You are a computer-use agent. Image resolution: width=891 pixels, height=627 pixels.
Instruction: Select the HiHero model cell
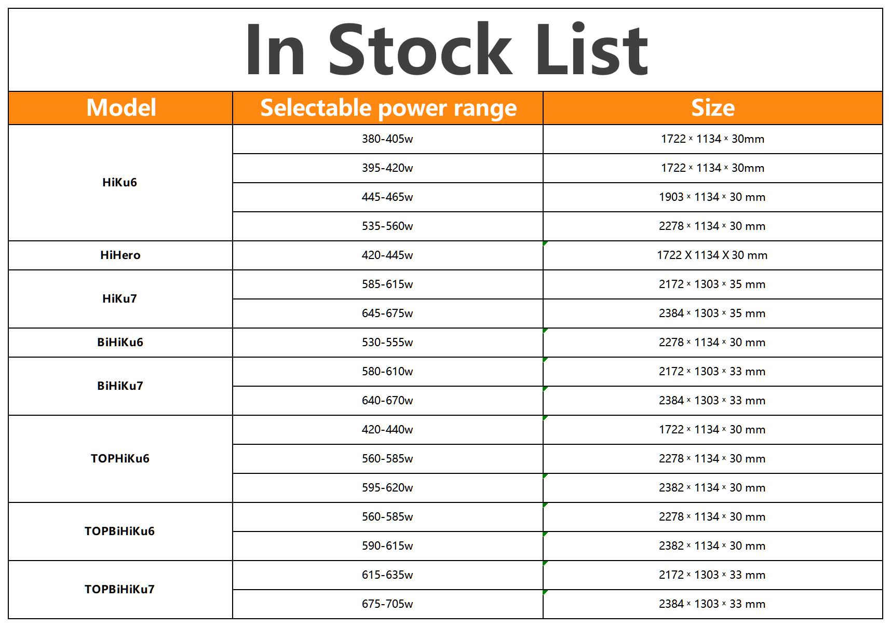(x=120, y=255)
